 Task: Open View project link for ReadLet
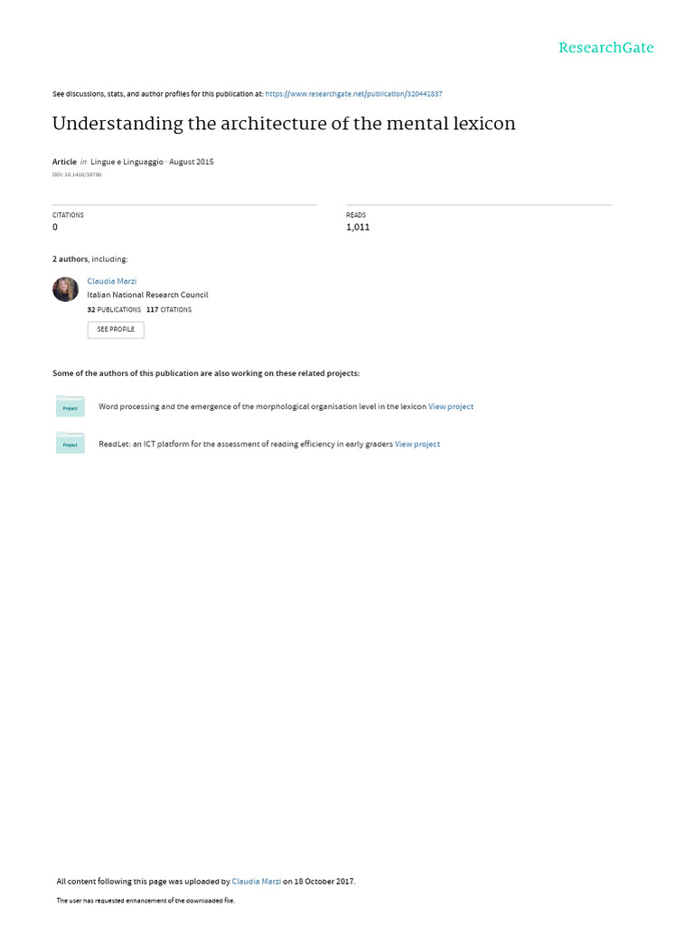tap(417, 444)
